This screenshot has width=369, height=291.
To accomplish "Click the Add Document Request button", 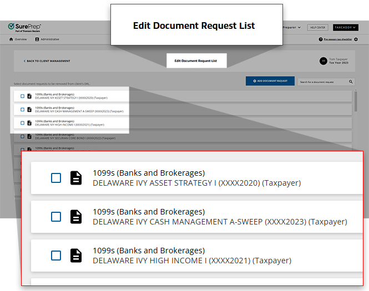I will (x=270, y=81).
